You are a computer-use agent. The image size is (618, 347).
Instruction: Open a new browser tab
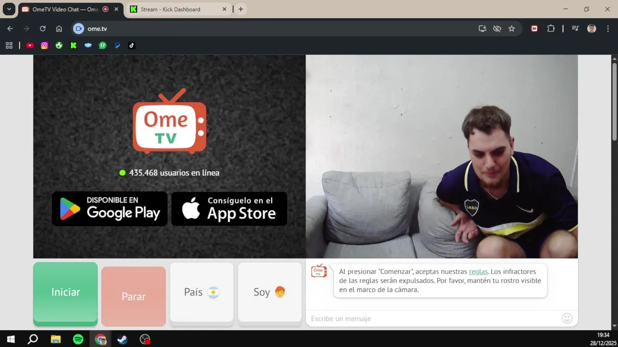point(241,9)
